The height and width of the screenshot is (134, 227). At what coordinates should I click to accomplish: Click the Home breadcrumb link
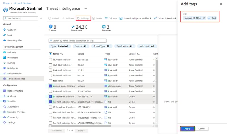point(6,3)
